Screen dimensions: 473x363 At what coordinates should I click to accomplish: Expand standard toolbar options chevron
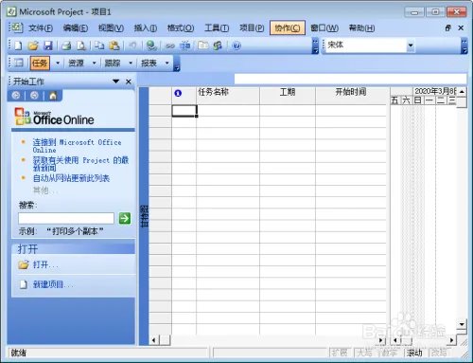[315, 45]
